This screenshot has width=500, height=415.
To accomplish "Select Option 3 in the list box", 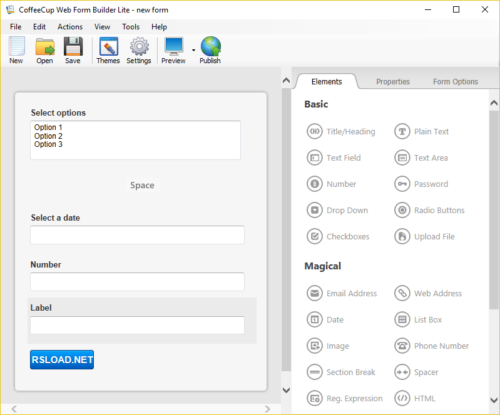I will [48, 144].
